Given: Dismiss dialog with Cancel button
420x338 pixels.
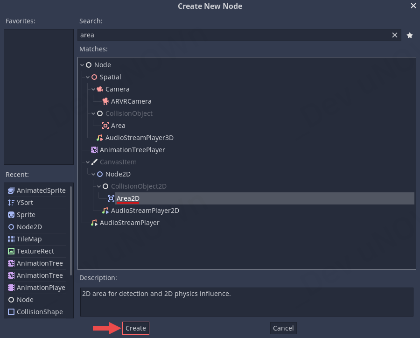Looking at the screenshot, I should click(283, 328).
